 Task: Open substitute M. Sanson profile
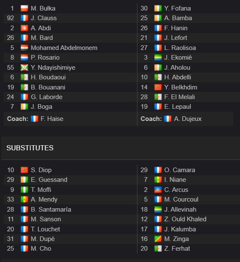point(46,219)
